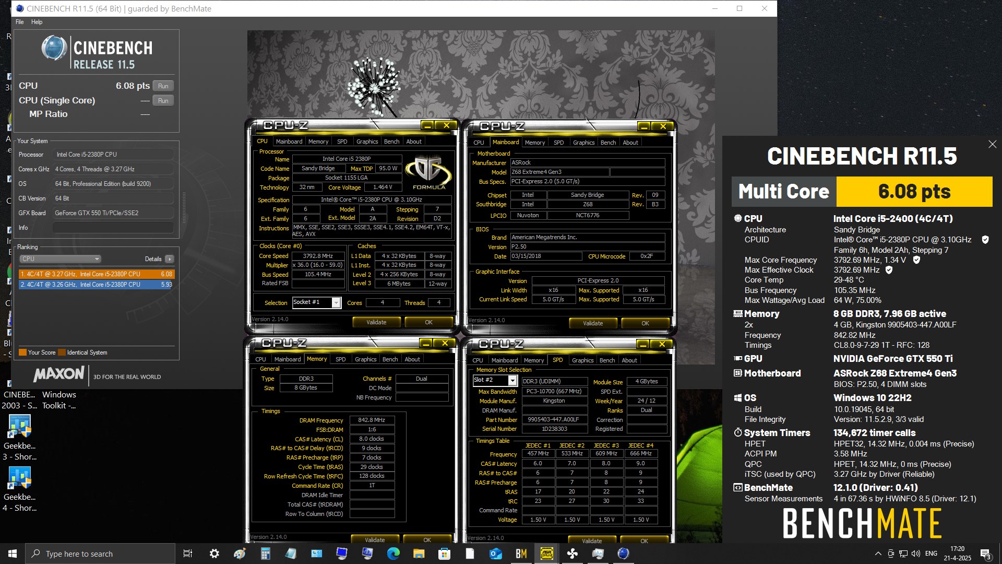The width and height of the screenshot is (1002, 564).
Task: Select CPU tab in Mainboard CPU-Z window
Action: click(x=479, y=143)
